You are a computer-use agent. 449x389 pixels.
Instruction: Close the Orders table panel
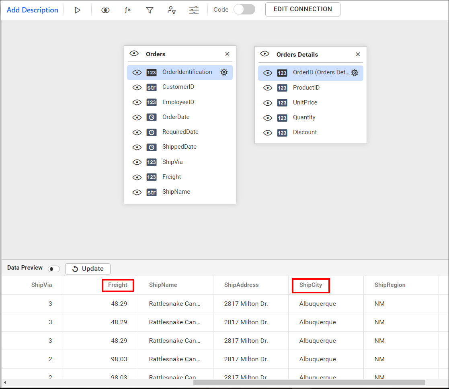point(227,54)
